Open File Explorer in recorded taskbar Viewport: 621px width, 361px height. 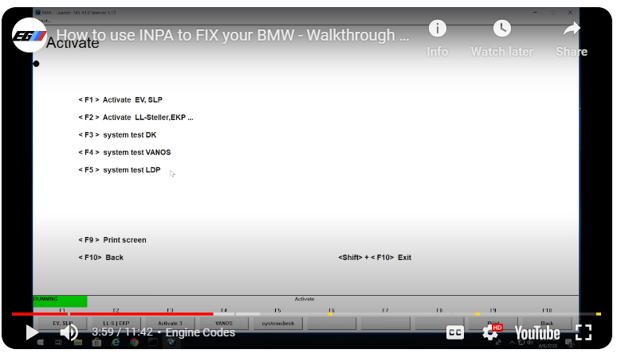(77, 343)
